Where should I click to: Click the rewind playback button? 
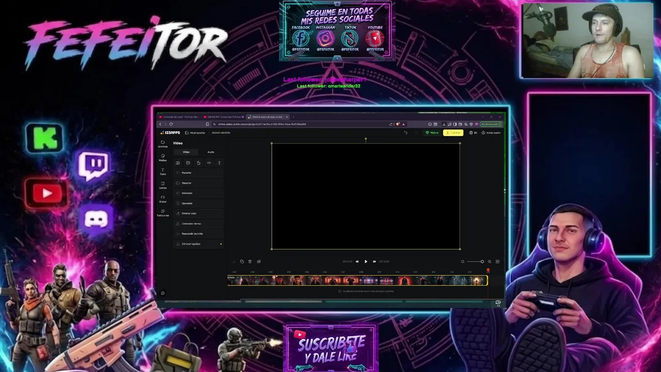pyautogui.click(x=357, y=261)
